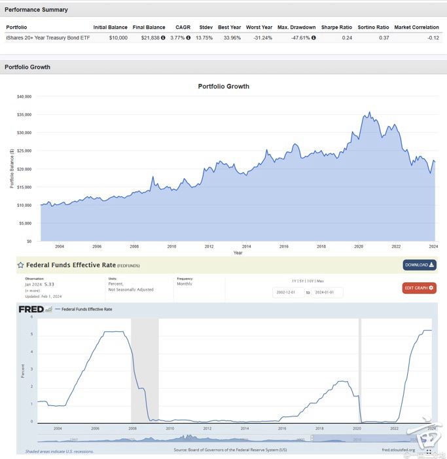Screen dimensions: 447x459
Task: Click the info icon beside Final Balance $21,838
Action: tap(163, 38)
